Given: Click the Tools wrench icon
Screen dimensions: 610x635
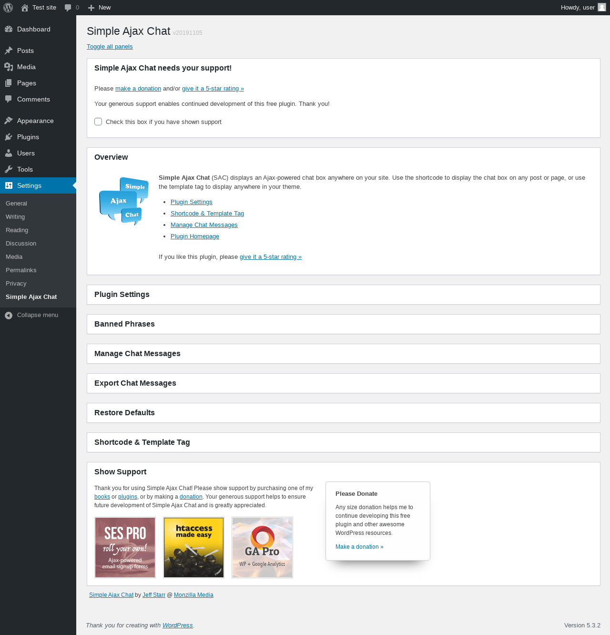Looking at the screenshot, I should pyautogui.click(x=9, y=169).
